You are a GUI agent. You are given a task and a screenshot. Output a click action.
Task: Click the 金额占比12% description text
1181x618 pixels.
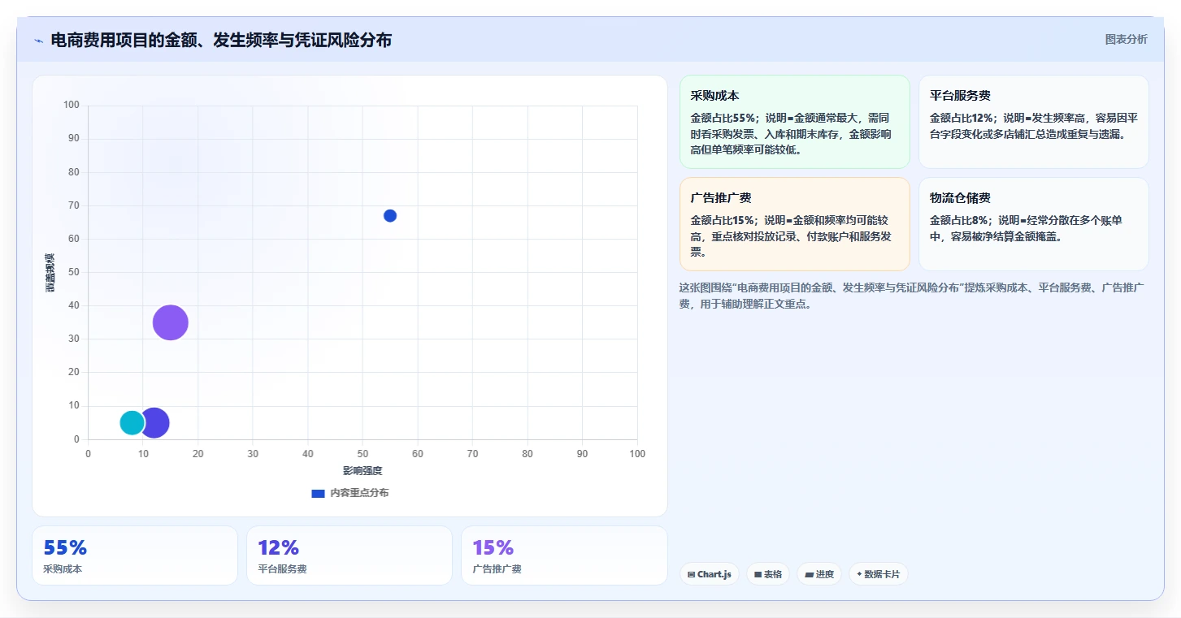[1033, 125]
